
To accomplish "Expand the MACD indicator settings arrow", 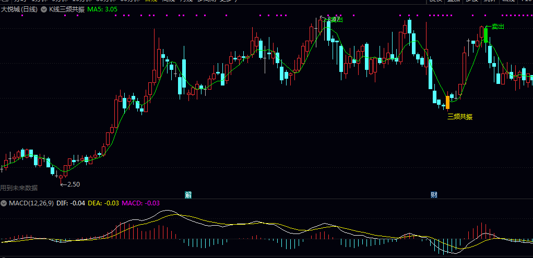I will (x=4, y=203).
